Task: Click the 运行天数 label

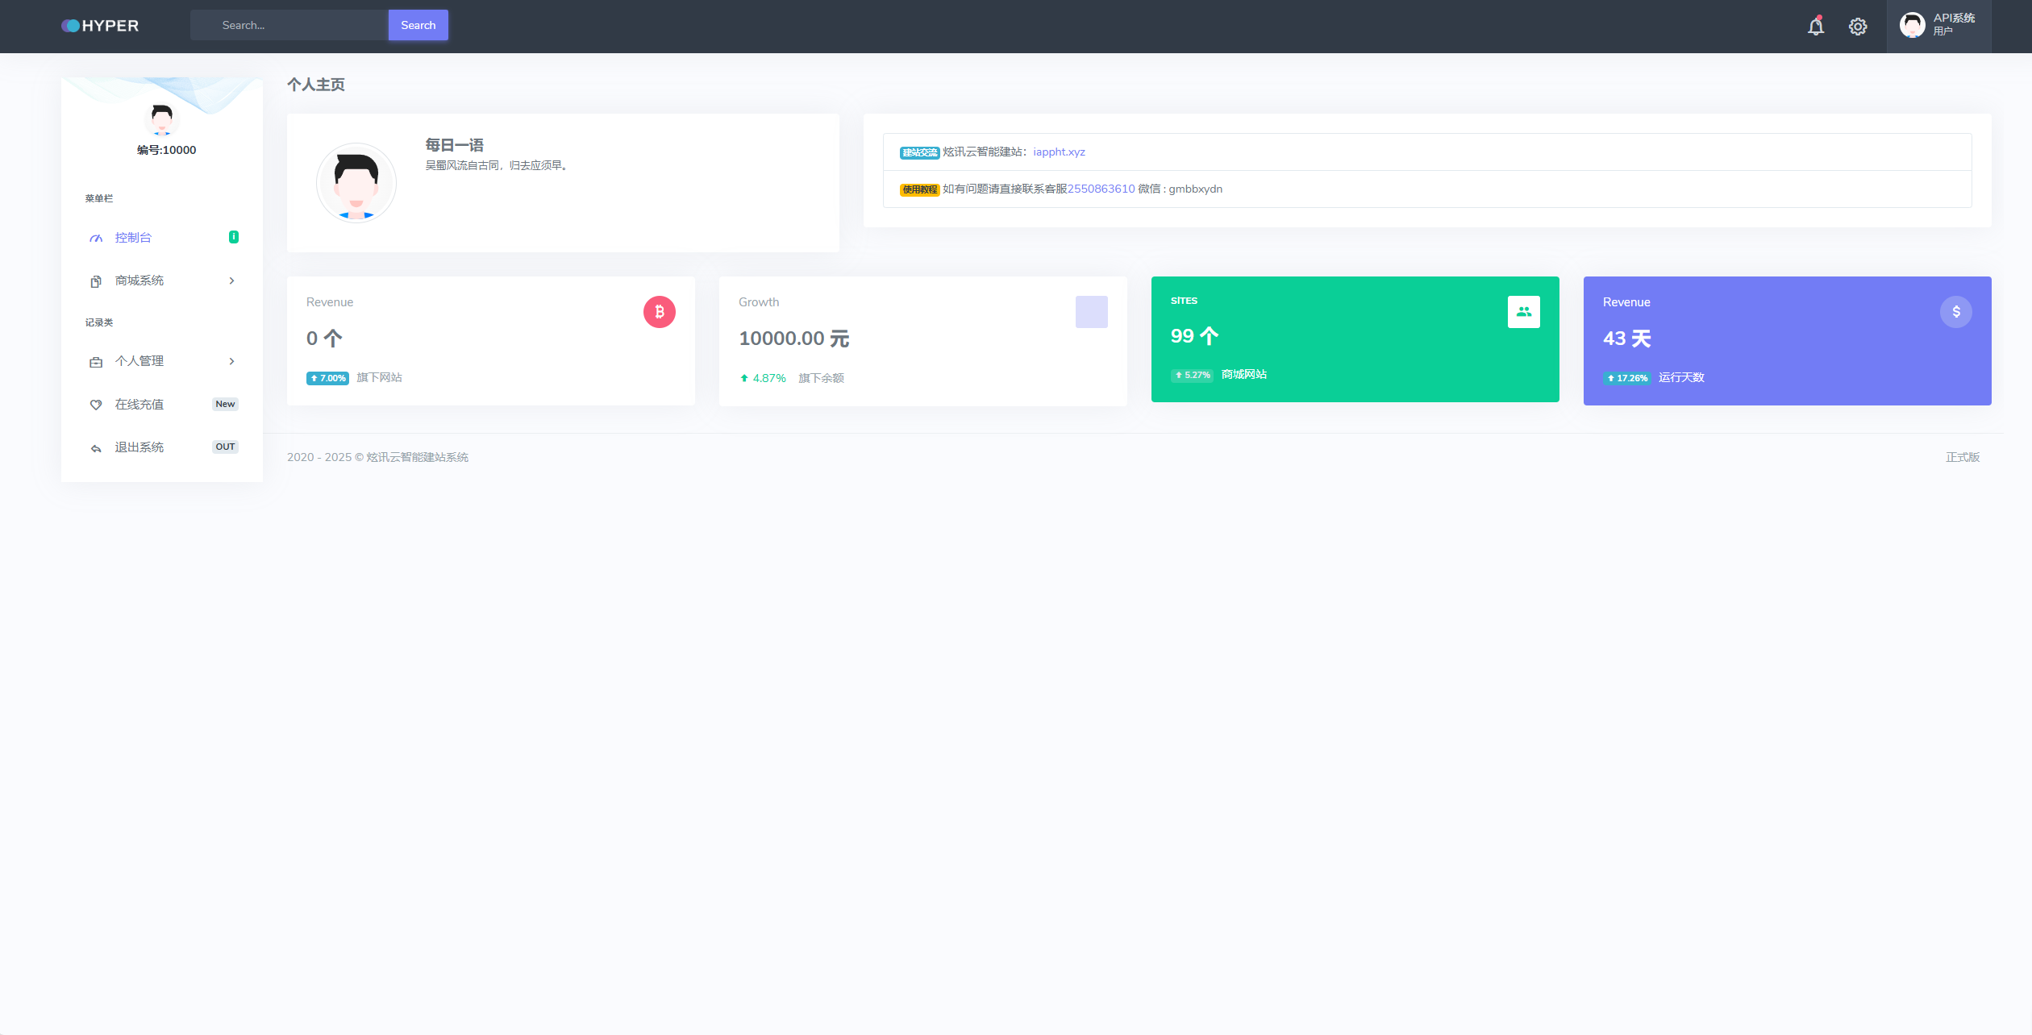Action: coord(1681,378)
